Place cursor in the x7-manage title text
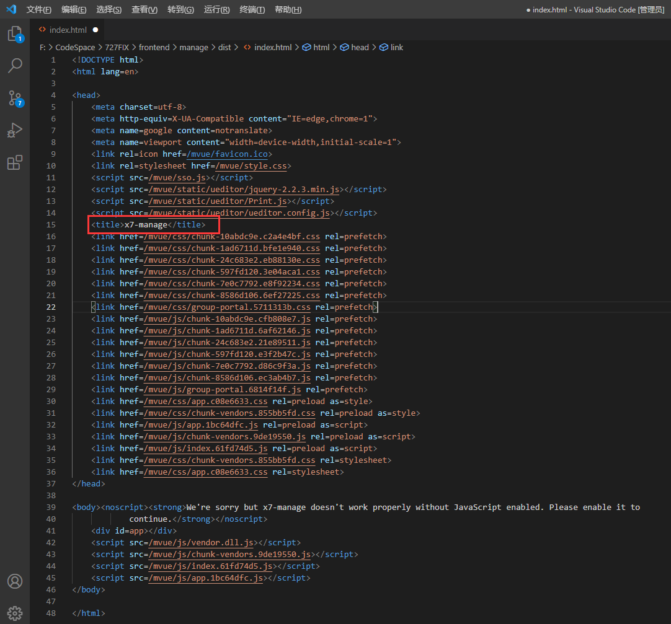Screen dimensions: 671x624 146,224
